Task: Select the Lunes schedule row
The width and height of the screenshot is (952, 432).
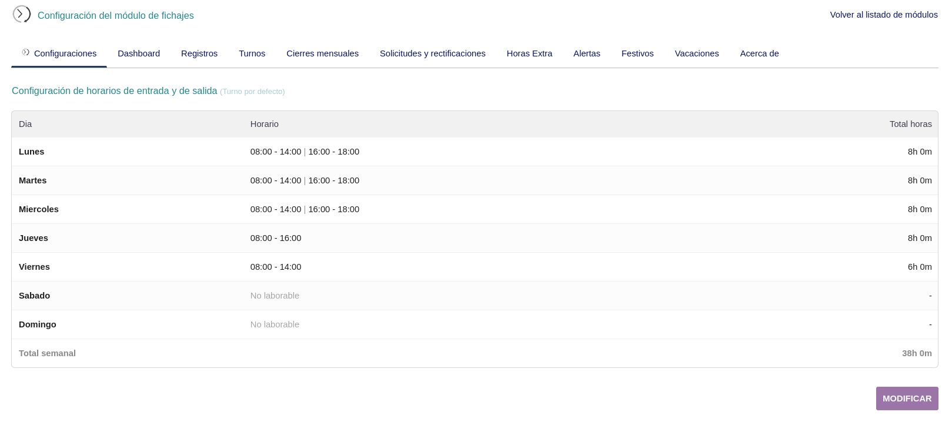Action: point(32,152)
